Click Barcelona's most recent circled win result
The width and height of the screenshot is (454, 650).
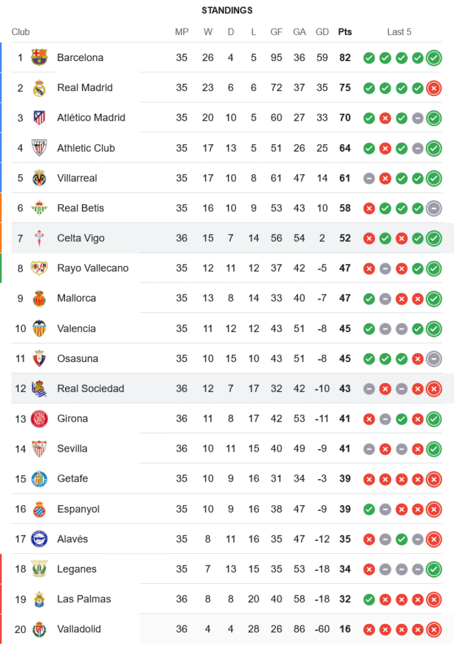(x=434, y=58)
